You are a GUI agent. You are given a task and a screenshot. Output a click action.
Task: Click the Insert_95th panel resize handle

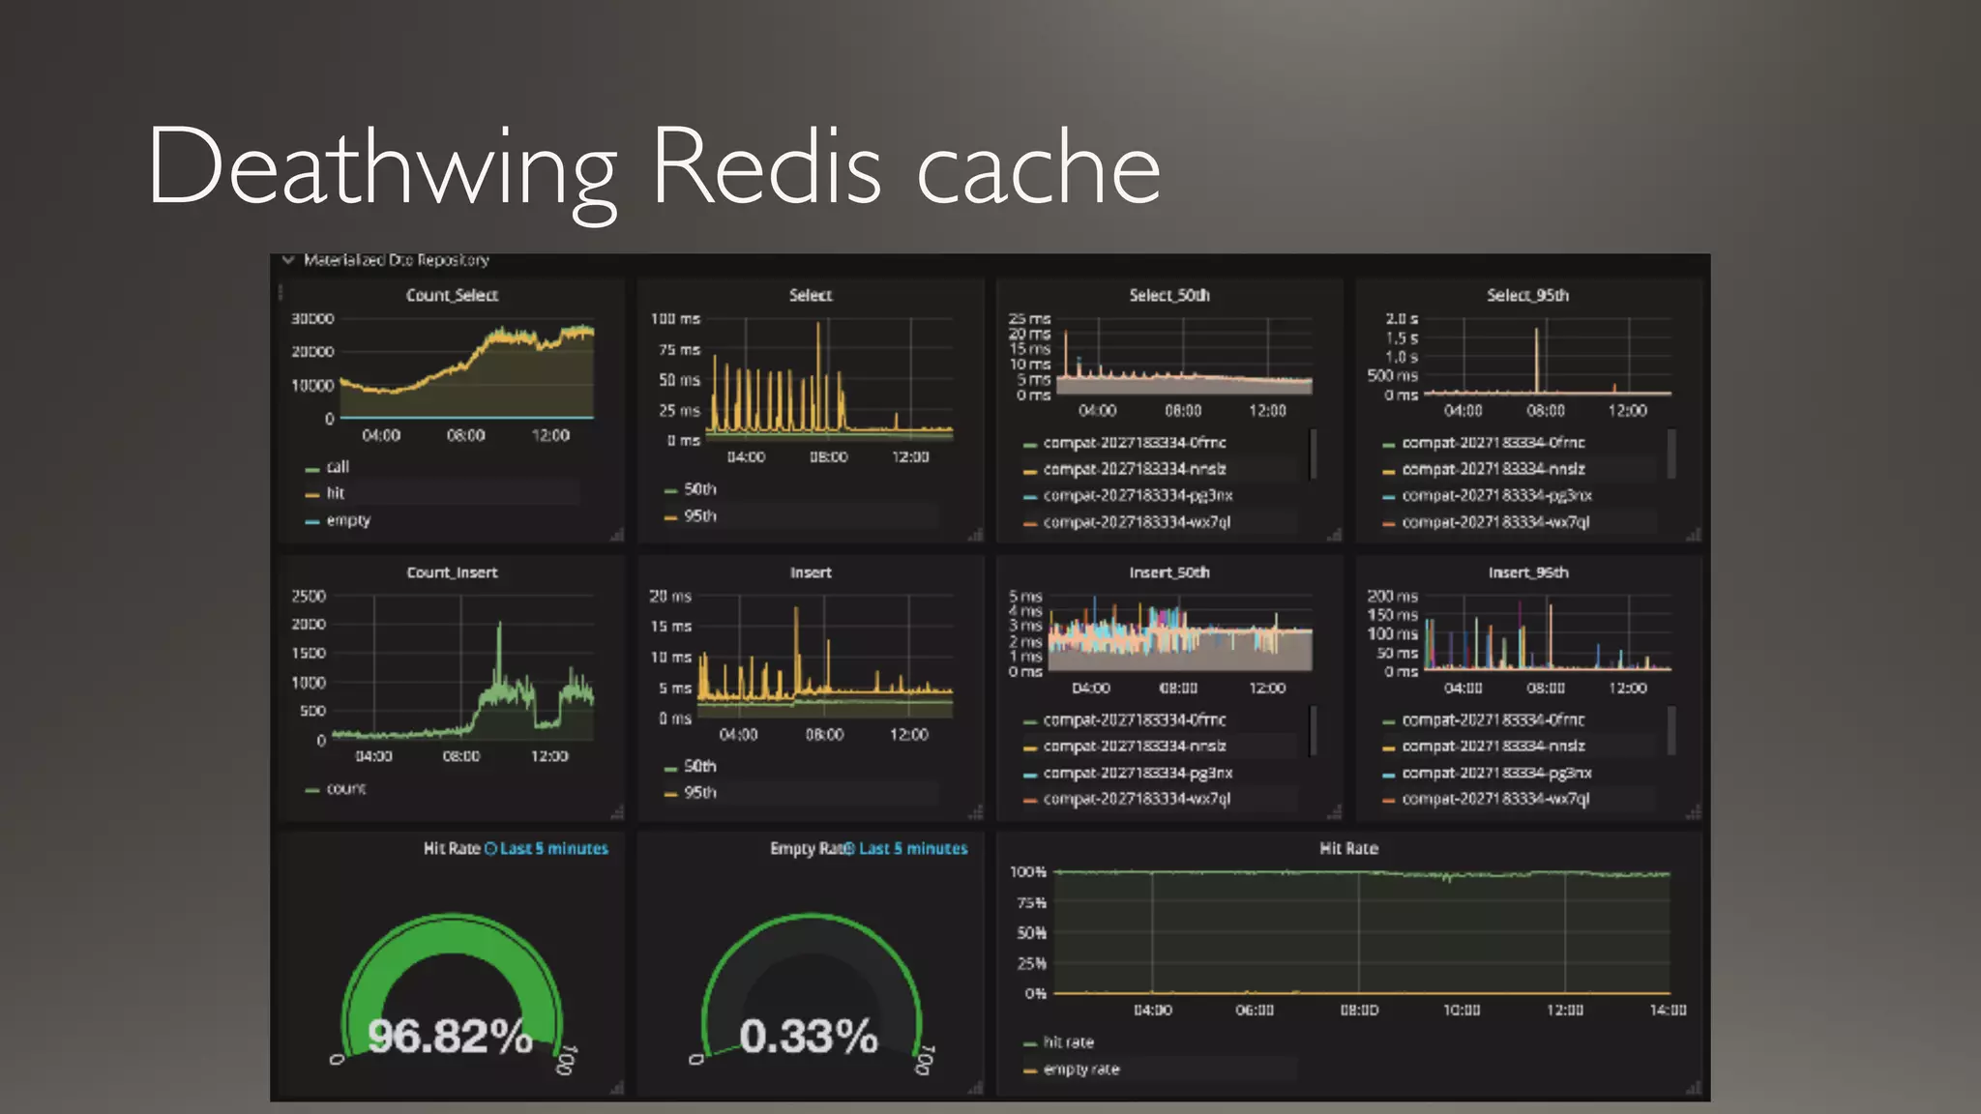(x=1694, y=812)
